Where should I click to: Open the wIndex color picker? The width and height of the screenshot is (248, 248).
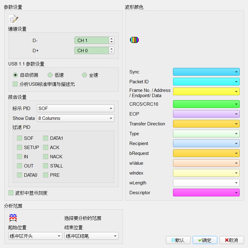[x=206, y=173]
